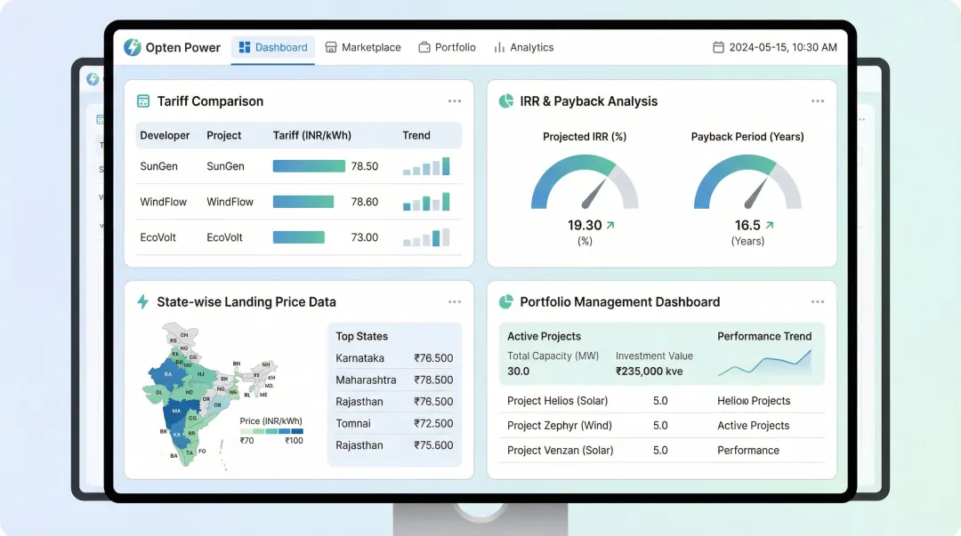Screen dimensions: 961x536
Task: Click the Active Projects summary
Action: tap(544, 336)
